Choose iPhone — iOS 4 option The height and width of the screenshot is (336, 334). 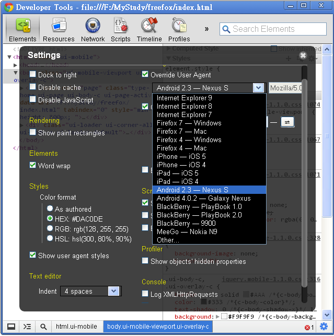point(209,165)
